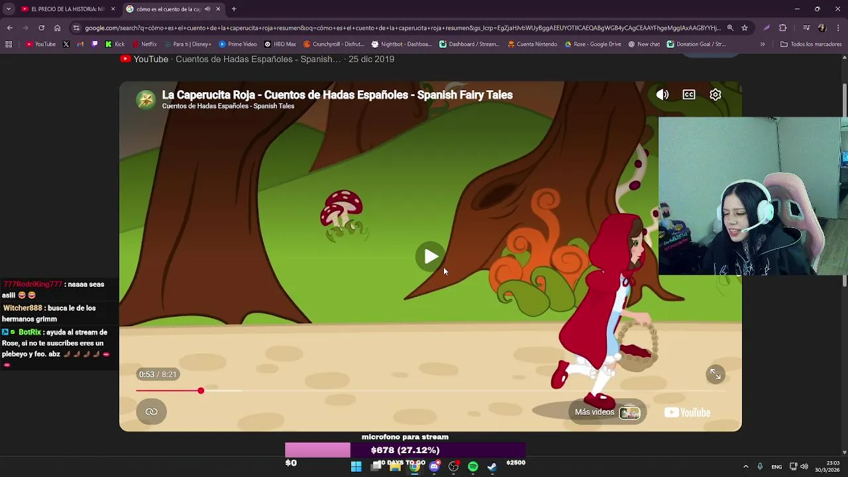Open the Crunchyroll bookmark

pyautogui.click(x=334, y=44)
